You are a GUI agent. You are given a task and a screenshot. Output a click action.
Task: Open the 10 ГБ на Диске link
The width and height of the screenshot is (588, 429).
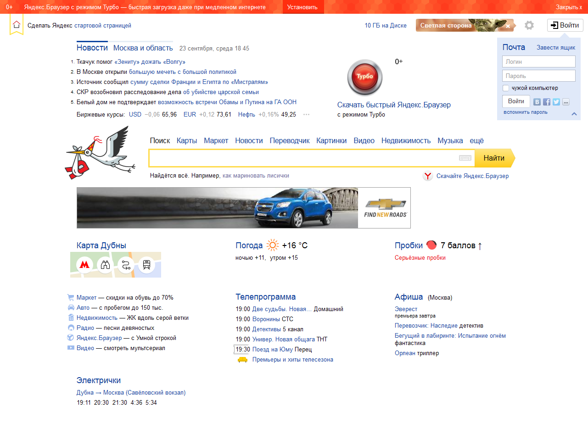click(386, 26)
